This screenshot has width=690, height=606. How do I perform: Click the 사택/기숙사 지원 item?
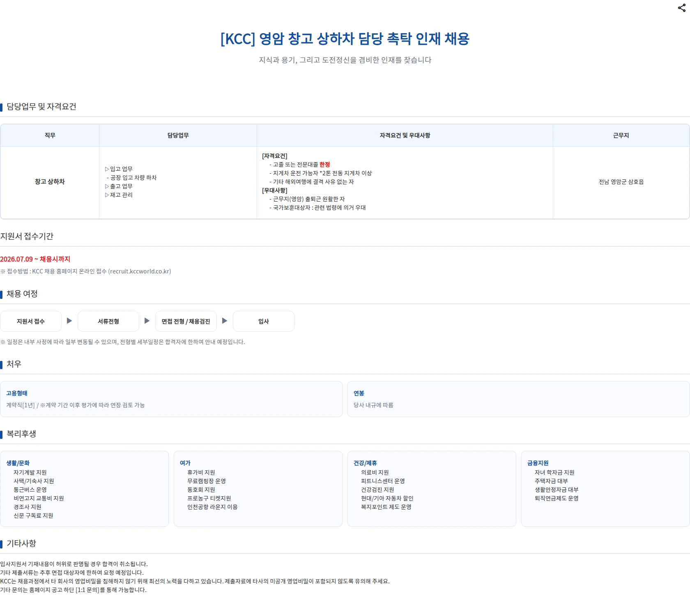(34, 481)
